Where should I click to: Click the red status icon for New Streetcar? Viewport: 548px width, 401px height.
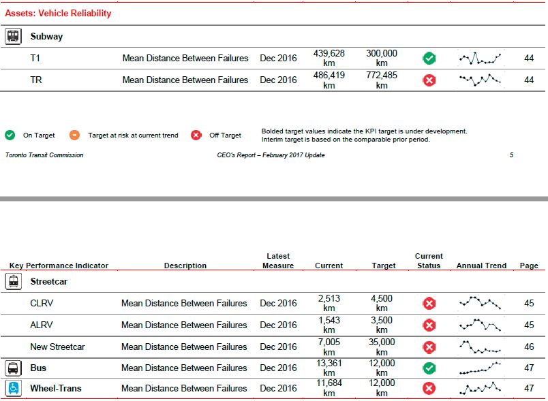429,347
